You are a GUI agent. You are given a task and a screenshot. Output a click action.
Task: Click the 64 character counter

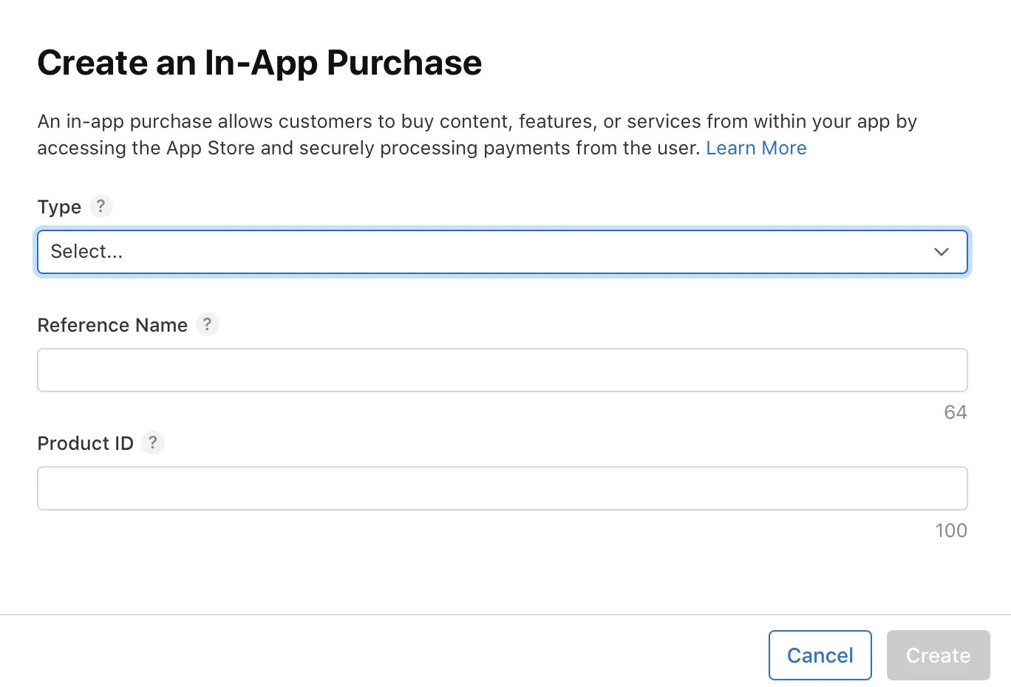[955, 412]
